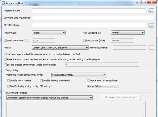Enable the Window Position (X,Y) checkbox
Image resolution: width=158 pixels, height=117 pixels.
[5, 40]
